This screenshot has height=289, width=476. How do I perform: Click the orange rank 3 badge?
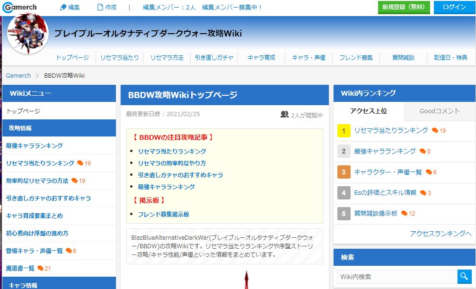(344, 172)
